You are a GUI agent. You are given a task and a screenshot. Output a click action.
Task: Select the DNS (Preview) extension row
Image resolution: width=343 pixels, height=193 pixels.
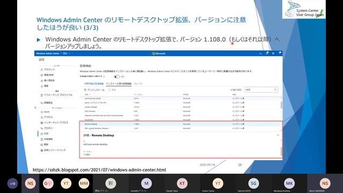[x=181, y=111]
